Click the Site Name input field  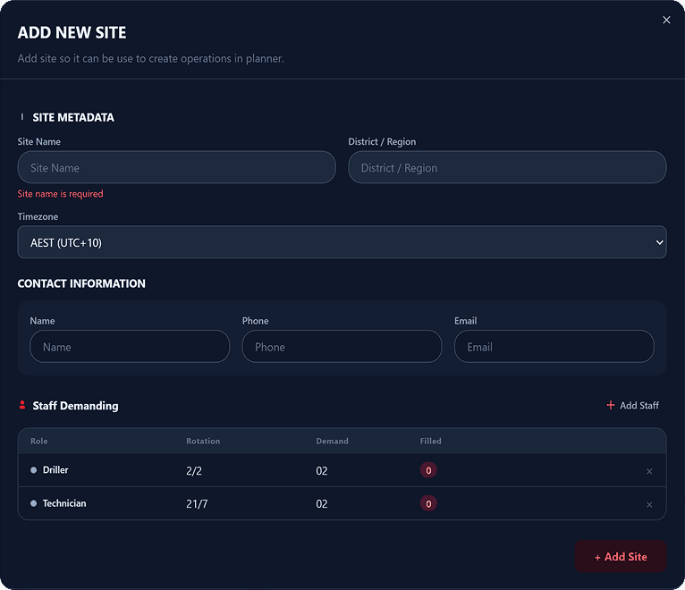pyautogui.click(x=176, y=167)
